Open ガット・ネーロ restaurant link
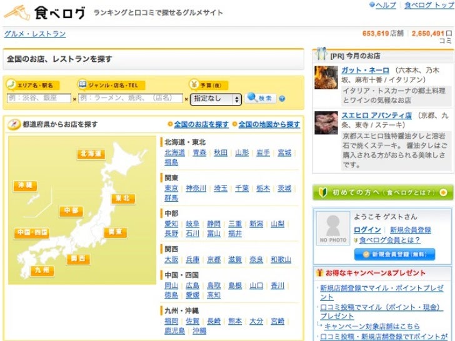The width and height of the screenshot is (455, 341). (x=365, y=71)
